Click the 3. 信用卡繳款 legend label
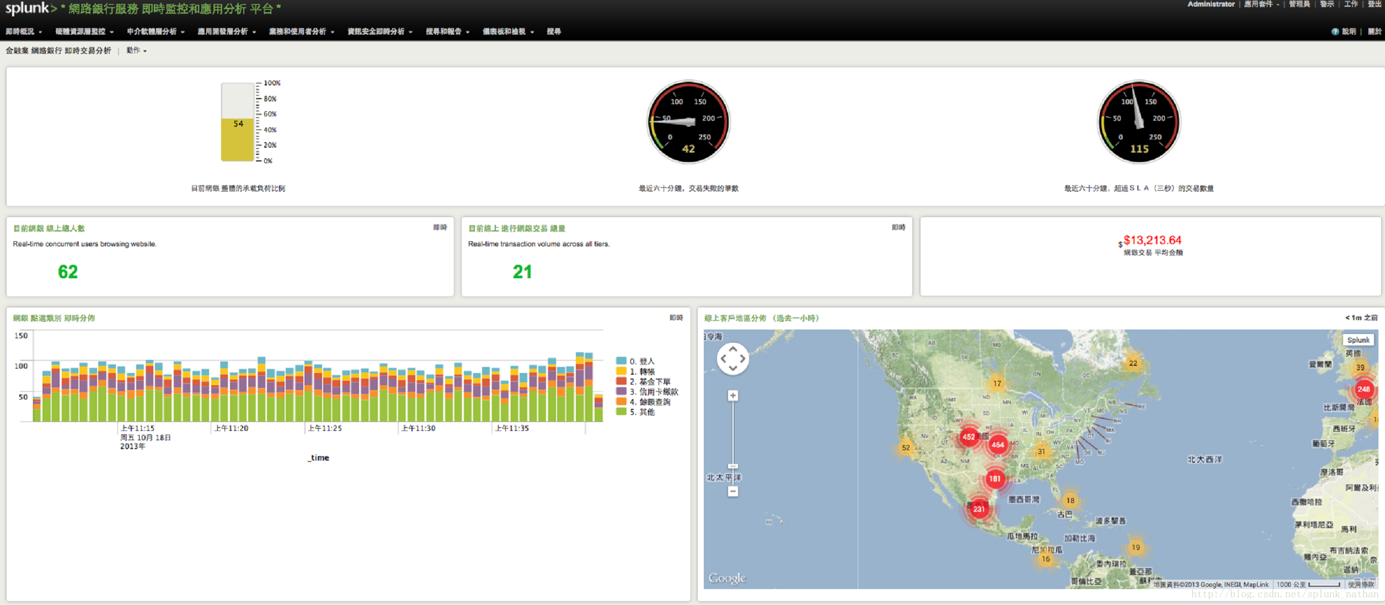This screenshot has height=605, width=1385. (654, 392)
